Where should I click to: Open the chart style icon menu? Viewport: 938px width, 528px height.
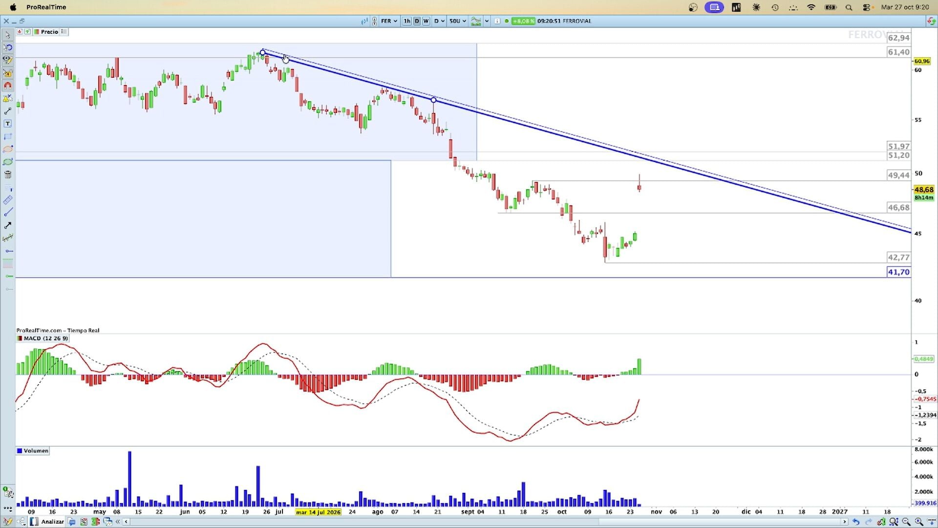pyautogui.click(x=476, y=21)
